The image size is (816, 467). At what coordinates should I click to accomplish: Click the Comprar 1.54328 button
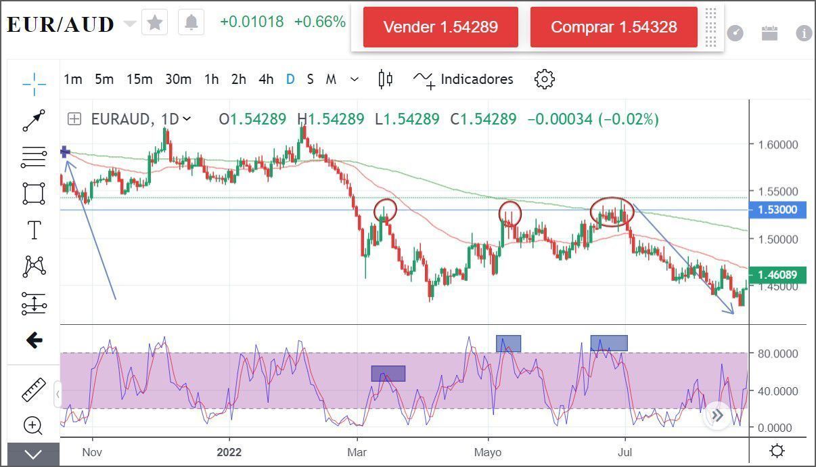(614, 27)
